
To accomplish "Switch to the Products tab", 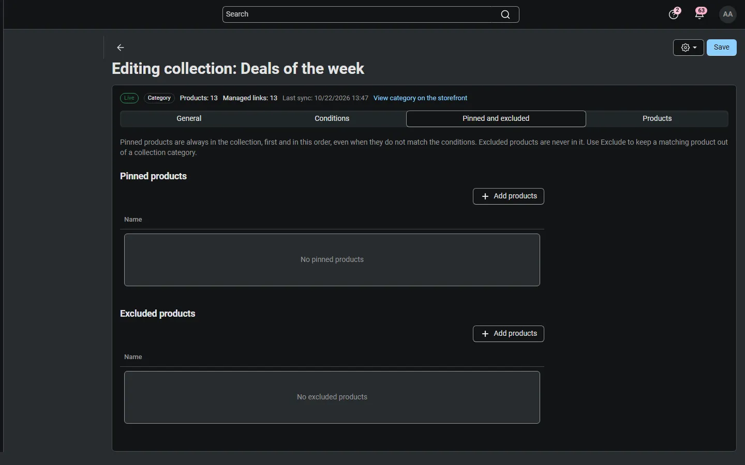I will coord(657,119).
